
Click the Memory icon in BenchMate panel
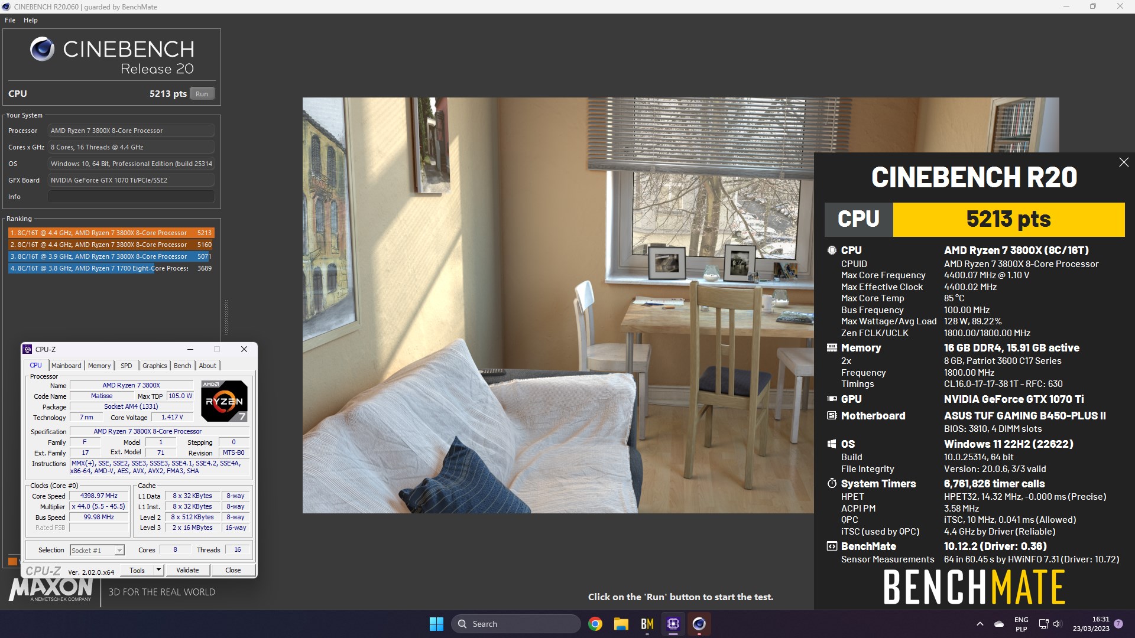[x=832, y=348]
